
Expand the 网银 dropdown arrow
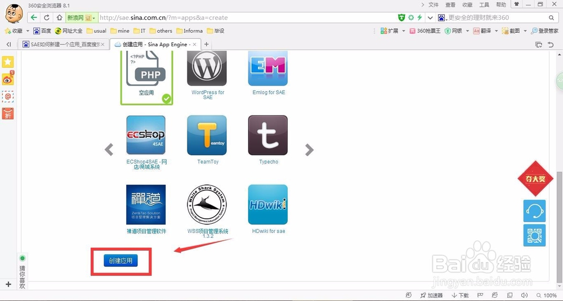(467, 31)
